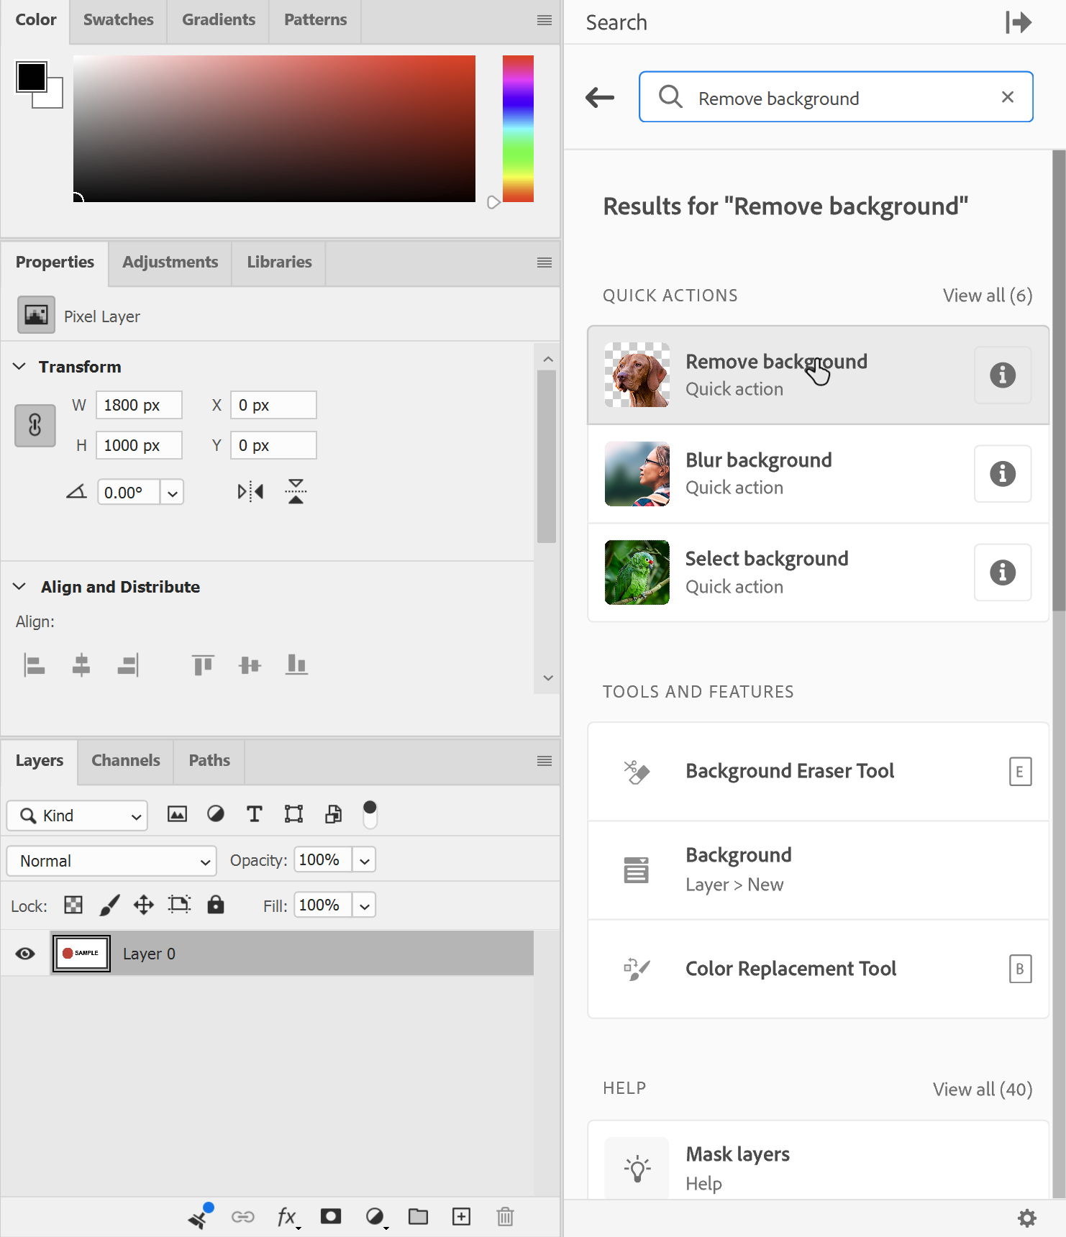Open the Normal blend mode dropdown
Image resolution: width=1066 pixels, height=1237 pixels.
click(x=111, y=861)
